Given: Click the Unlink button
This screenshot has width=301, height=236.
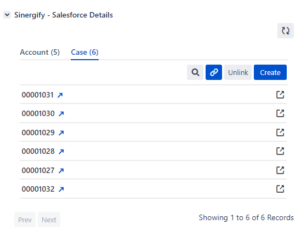Looking at the screenshot, I should pyautogui.click(x=238, y=72).
